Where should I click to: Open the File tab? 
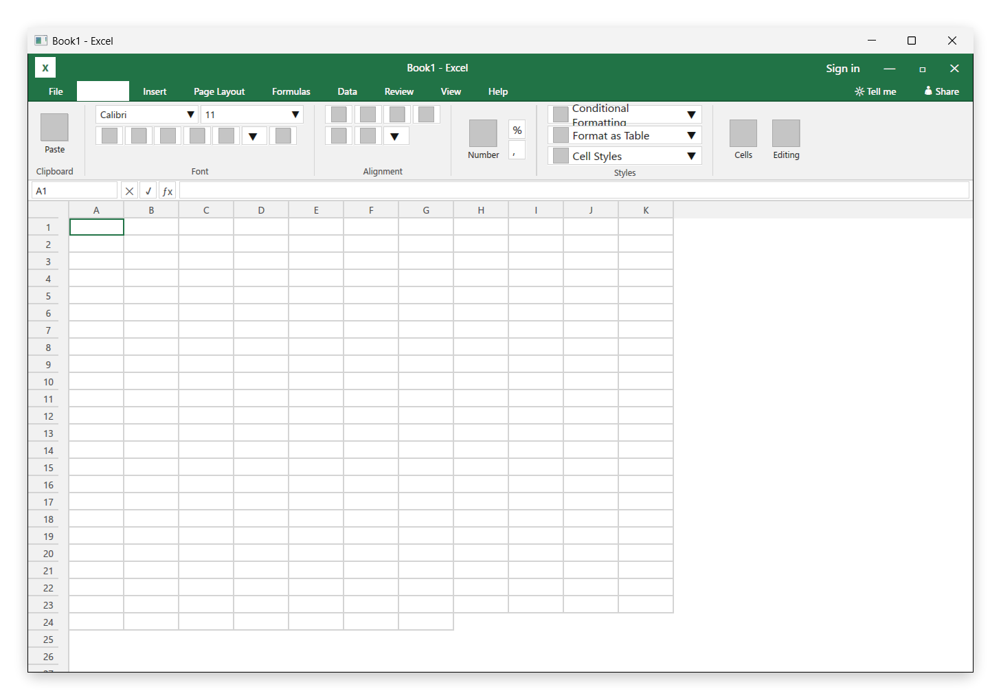point(56,91)
